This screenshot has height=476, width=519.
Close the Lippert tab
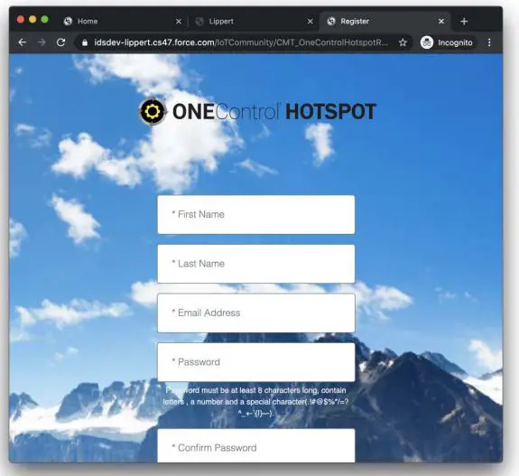point(310,22)
